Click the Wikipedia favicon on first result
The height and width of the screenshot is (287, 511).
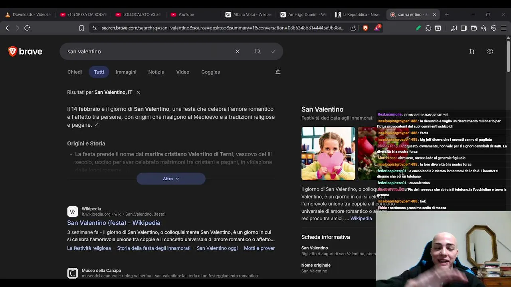click(73, 211)
